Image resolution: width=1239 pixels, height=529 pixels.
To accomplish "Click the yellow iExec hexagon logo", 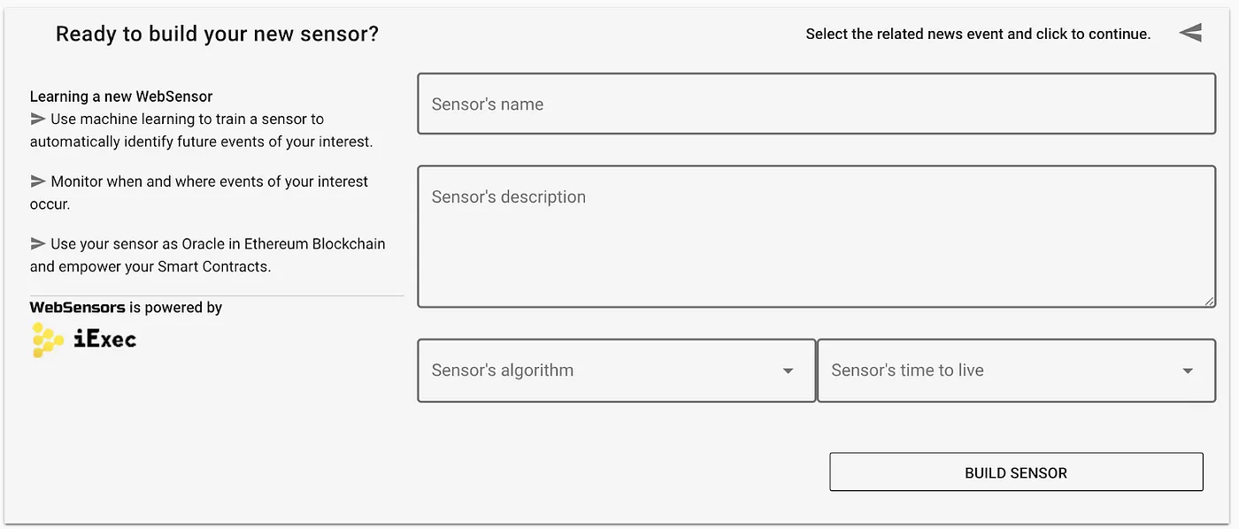I will point(46,339).
